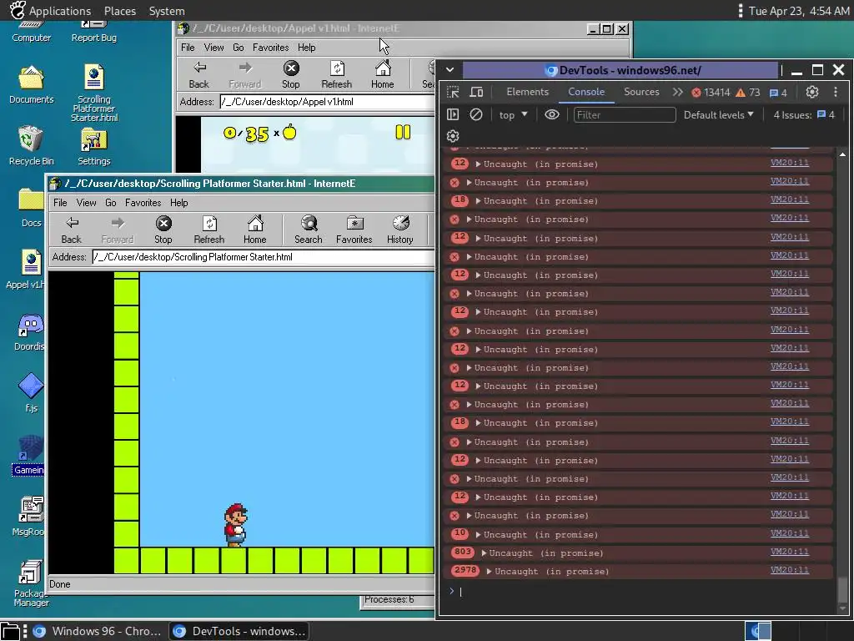This screenshot has width=854, height=641.
Task: Open Recycle Bin desktop icon
Action: pos(31,146)
